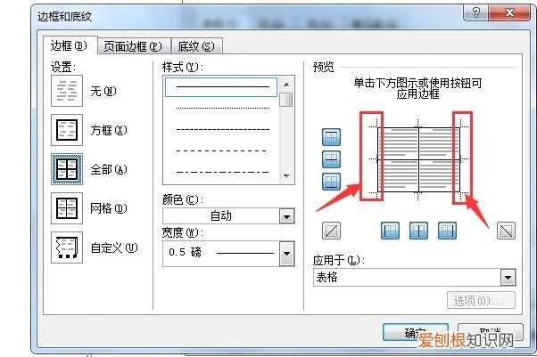Select the short dashed line style
The height and width of the screenshot is (357, 537).
221,130
